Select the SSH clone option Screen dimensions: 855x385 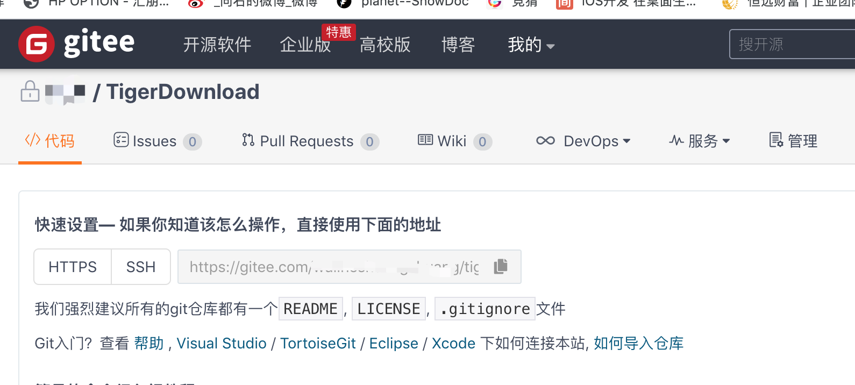[141, 267]
